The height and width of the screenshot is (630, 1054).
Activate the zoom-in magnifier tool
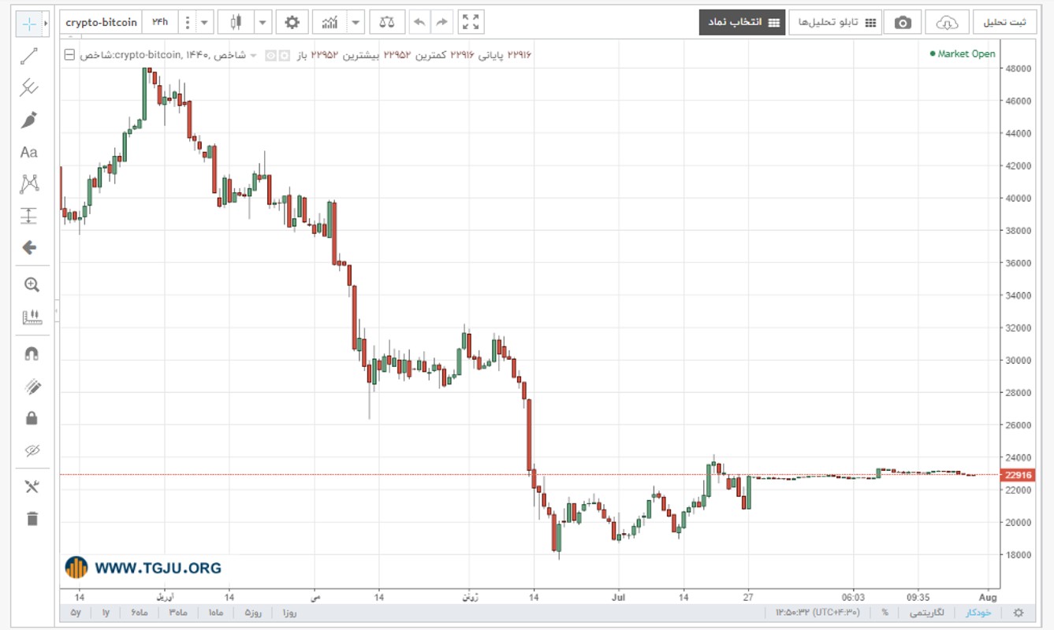click(32, 285)
